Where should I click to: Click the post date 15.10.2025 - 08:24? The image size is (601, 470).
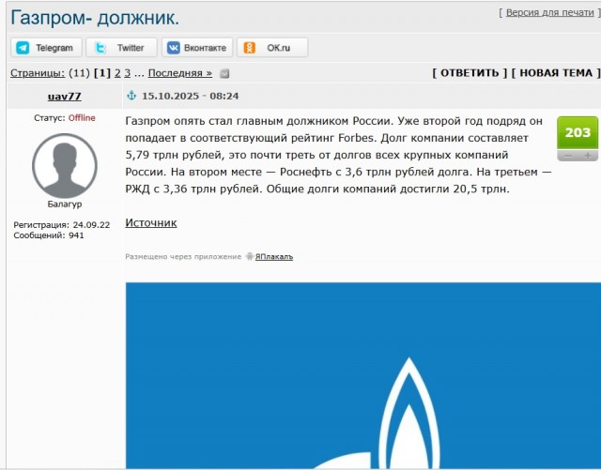coord(190,96)
